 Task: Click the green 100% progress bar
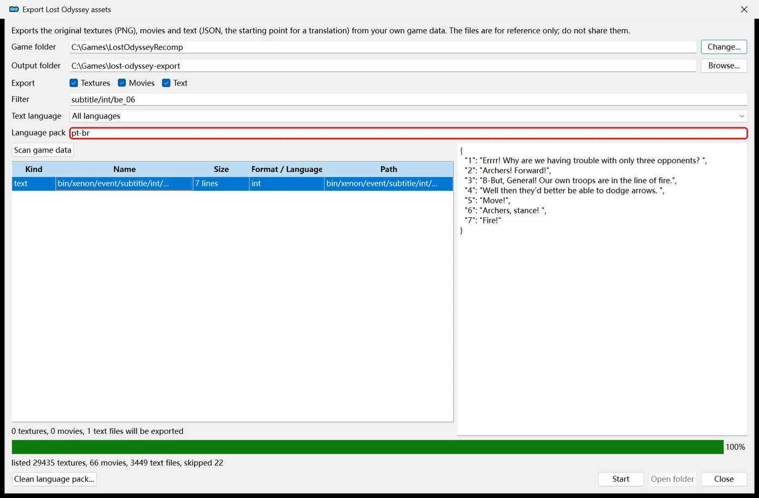coord(368,447)
